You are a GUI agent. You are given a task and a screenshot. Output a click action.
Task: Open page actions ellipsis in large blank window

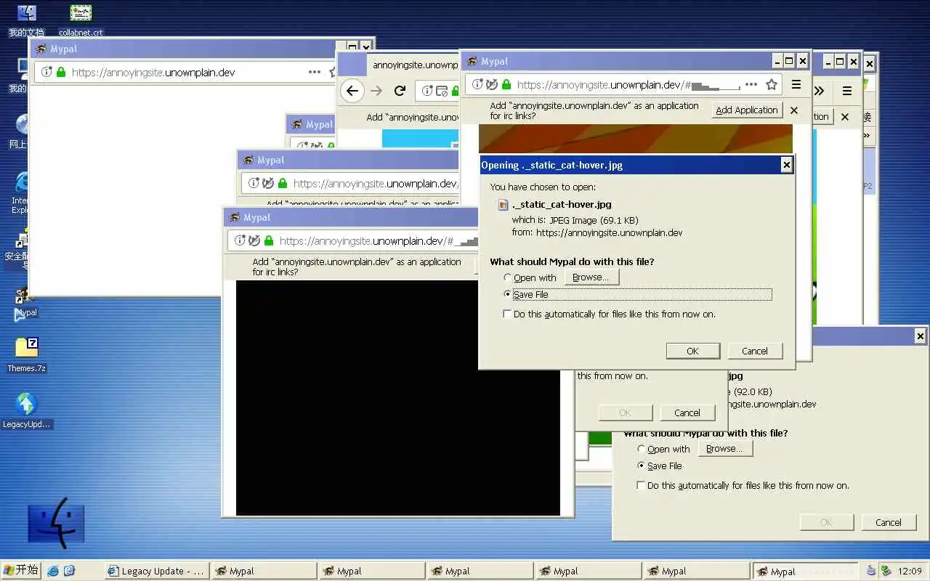pos(315,72)
